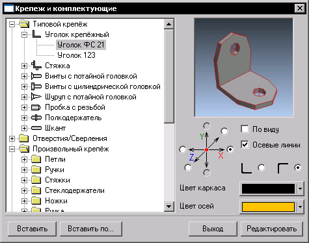
Task: Expand Винты с цилиндрической головкой node
Action: pyautogui.click(x=24, y=86)
